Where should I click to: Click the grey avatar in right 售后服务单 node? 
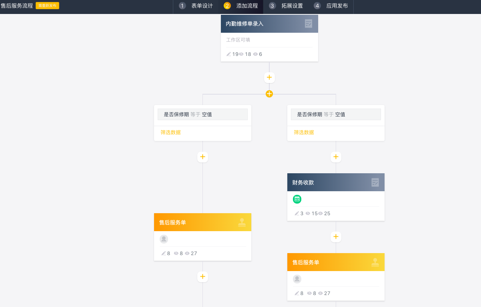click(x=297, y=279)
